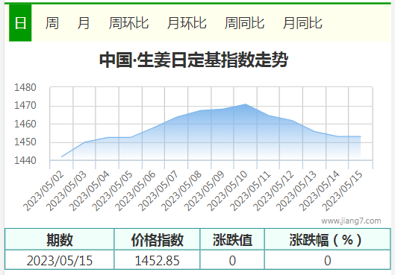Viewport: 395px width, 275px height.
Task: Click the chart title 中国·生姜日定基指数走势
Action: tap(193, 60)
